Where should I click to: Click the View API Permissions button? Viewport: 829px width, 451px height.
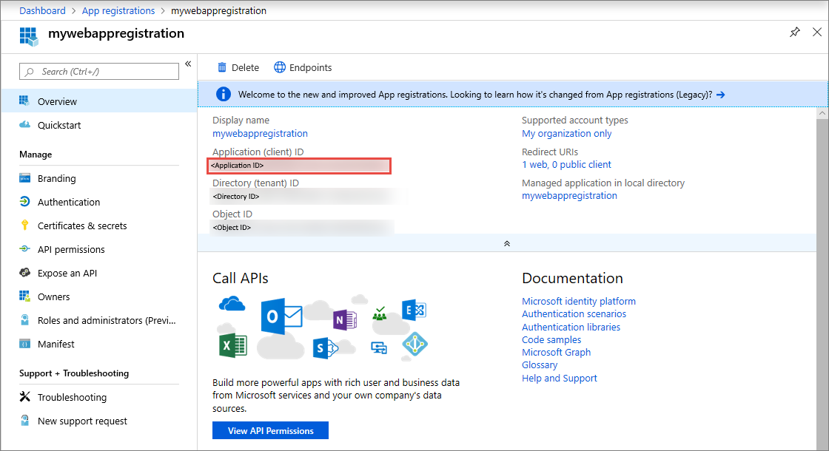pos(270,430)
